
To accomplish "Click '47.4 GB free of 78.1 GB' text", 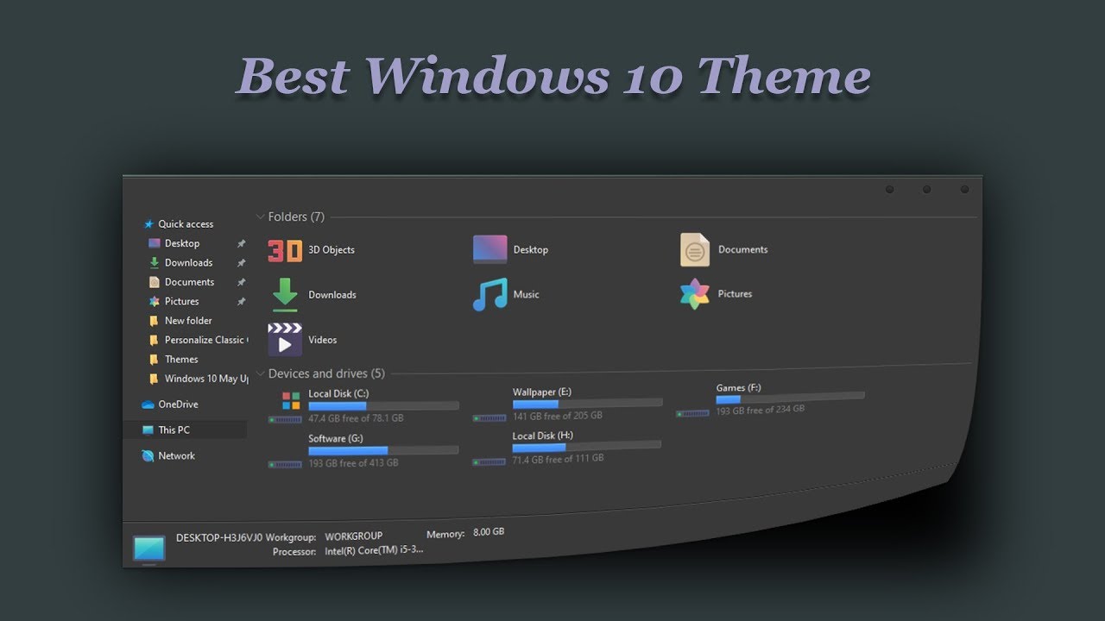I will click(356, 418).
